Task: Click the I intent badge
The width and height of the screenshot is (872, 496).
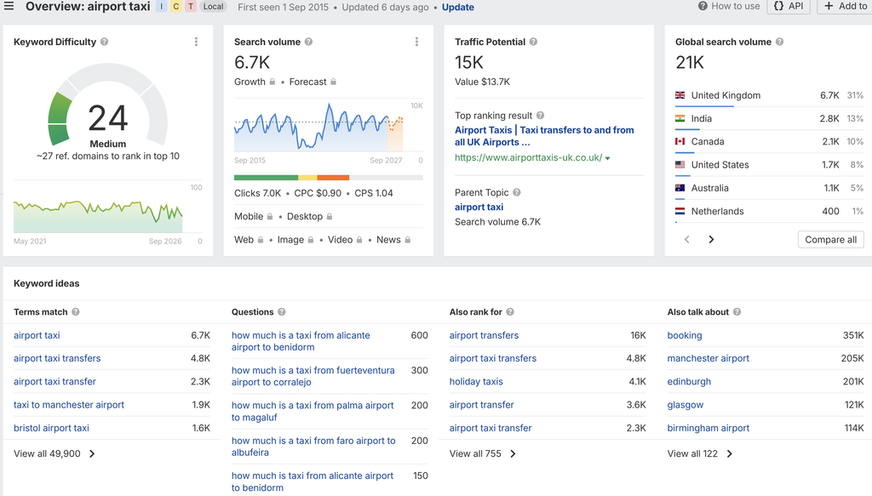Action: [161, 7]
